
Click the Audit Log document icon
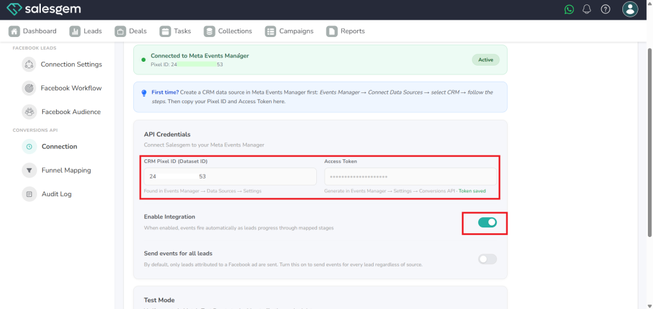29,194
